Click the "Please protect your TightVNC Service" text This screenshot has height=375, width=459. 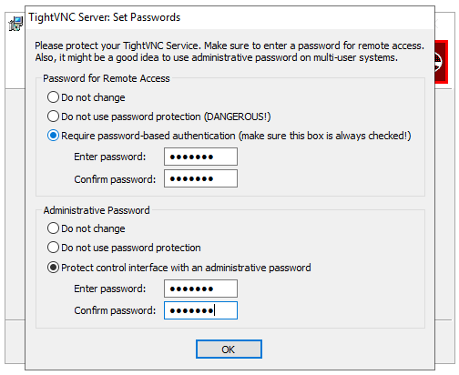click(x=117, y=46)
